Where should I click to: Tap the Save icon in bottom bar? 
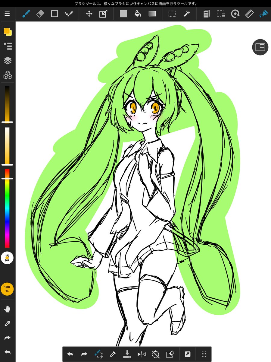pyautogui.click(x=127, y=354)
